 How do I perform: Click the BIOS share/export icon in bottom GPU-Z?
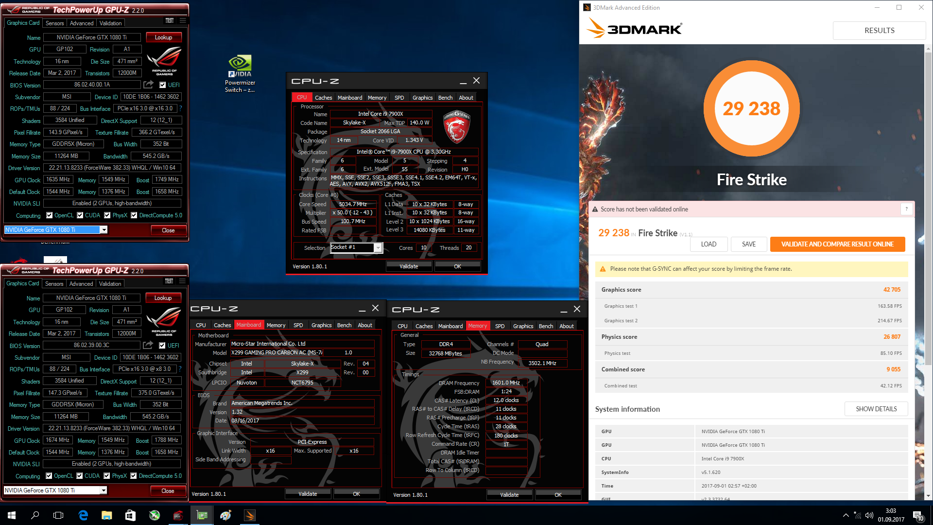[x=148, y=345]
